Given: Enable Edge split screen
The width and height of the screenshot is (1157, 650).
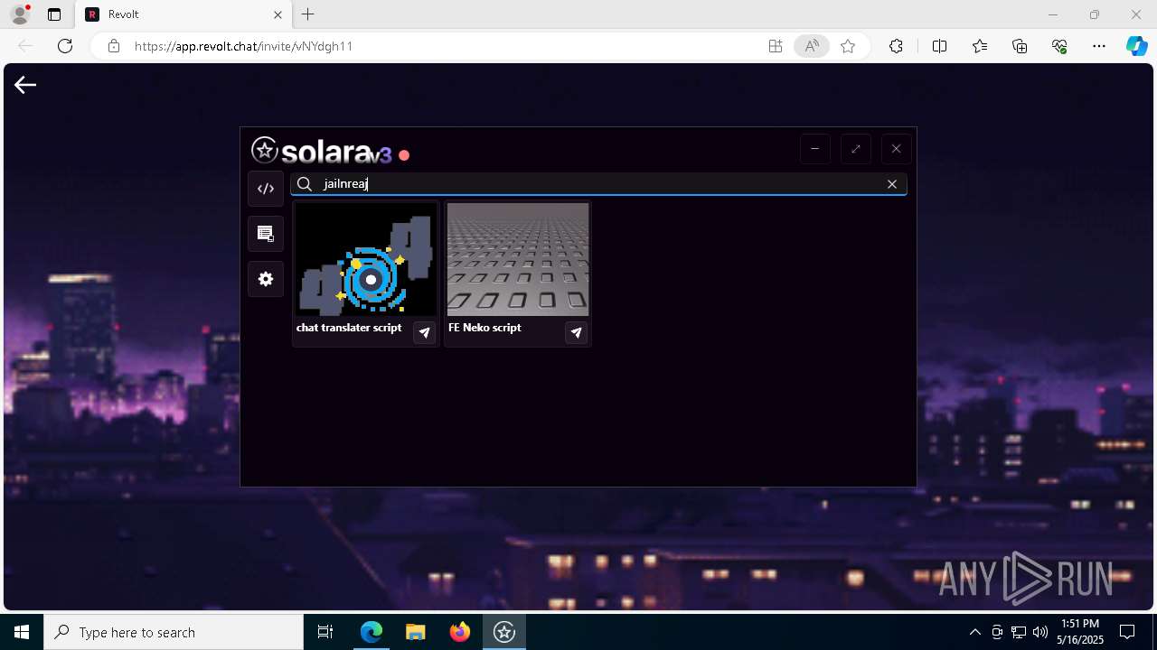Looking at the screenshot, I should tap(939, 46).
